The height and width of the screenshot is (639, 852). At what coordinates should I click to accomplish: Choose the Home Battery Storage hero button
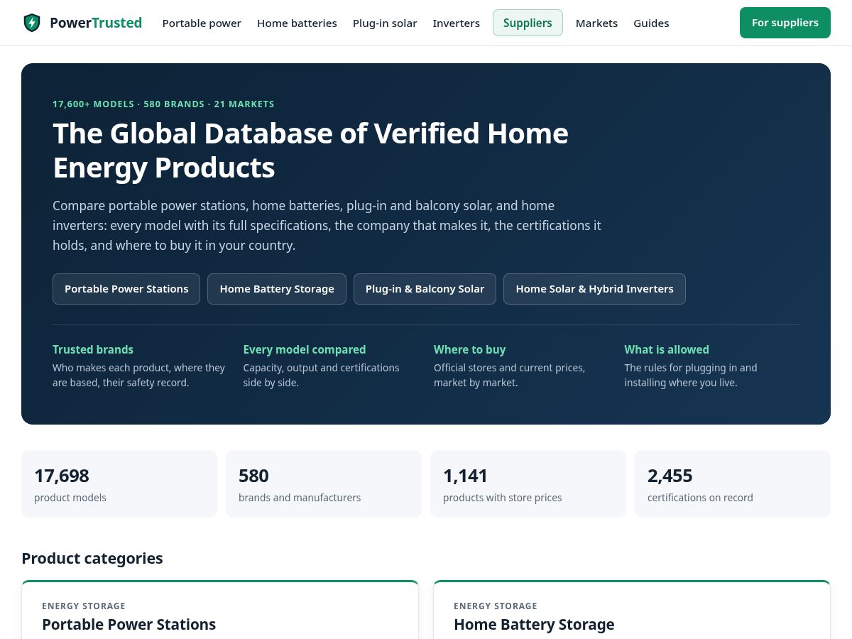pyautogui.click(x=277, y=289)
